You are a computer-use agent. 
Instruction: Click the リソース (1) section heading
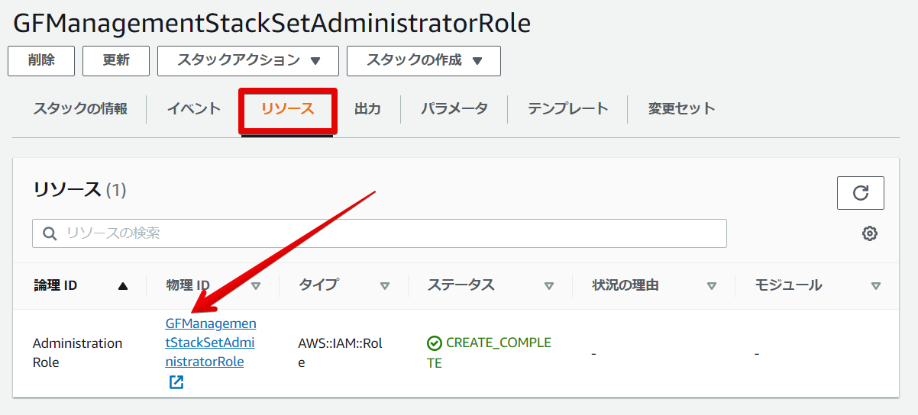tap(79, 190)
